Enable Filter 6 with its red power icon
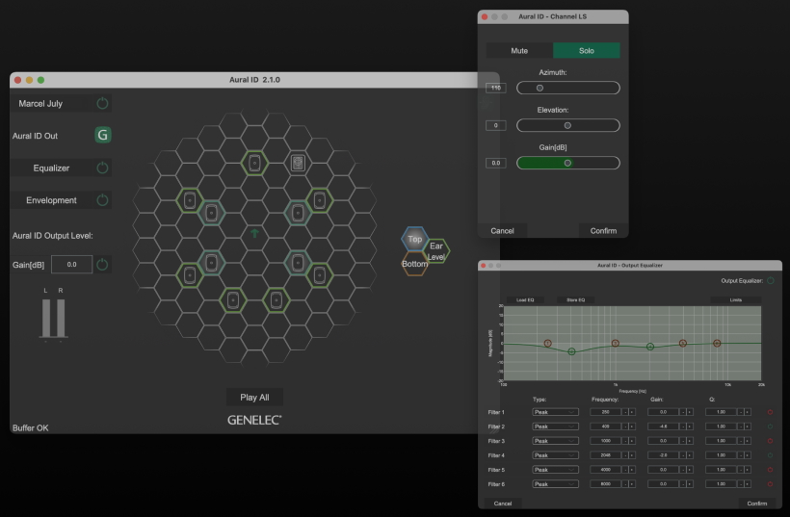 tap(770, 484)
